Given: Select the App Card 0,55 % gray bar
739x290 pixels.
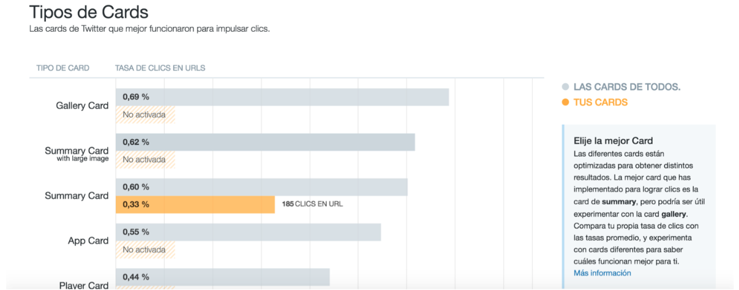Looking at the screenshot, I should 248,232.
